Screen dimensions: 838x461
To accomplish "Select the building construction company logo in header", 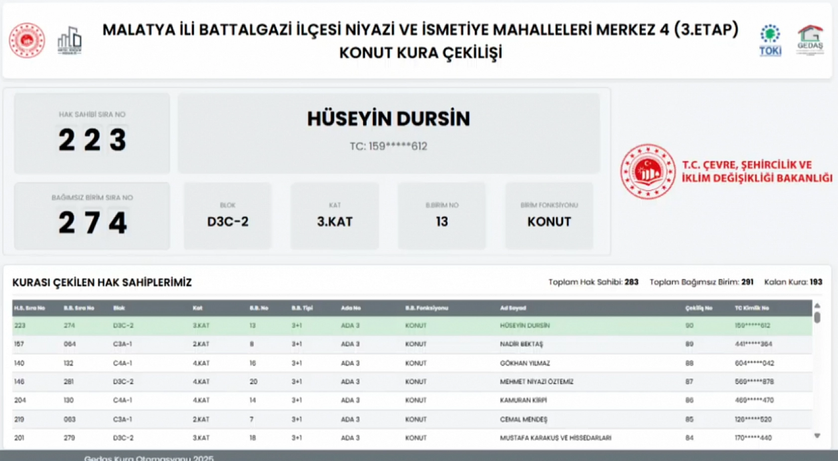I will (x=70, y=39).
